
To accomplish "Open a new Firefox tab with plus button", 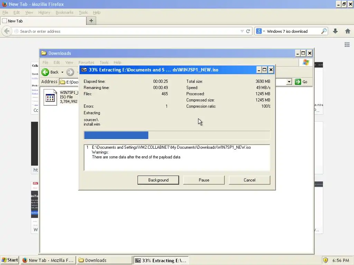I will (91, 21).
